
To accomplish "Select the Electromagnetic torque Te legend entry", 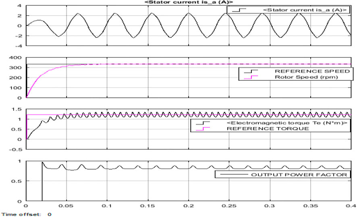I will (x=287, y=123).
